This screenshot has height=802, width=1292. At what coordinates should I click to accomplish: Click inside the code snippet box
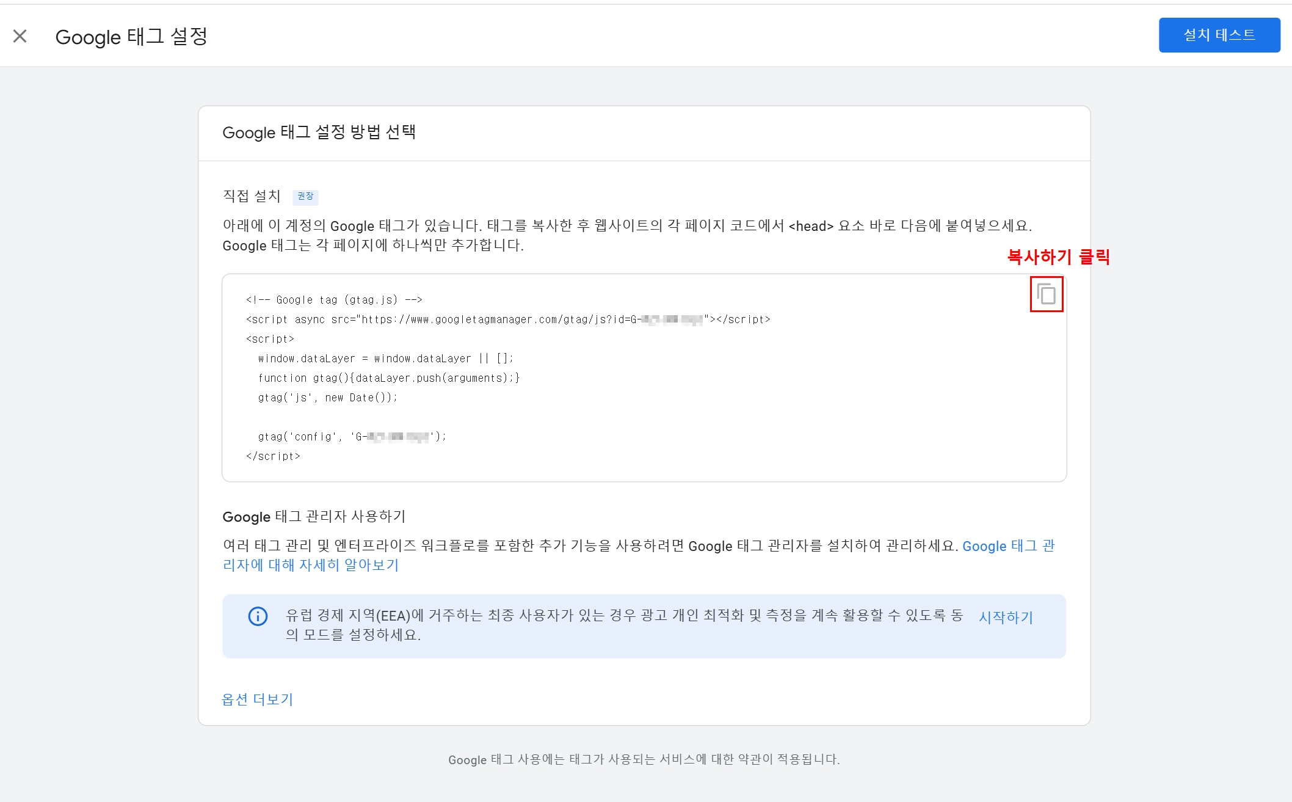tap(611, 397)
